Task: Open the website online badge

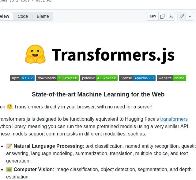Action: coord(171,78)
